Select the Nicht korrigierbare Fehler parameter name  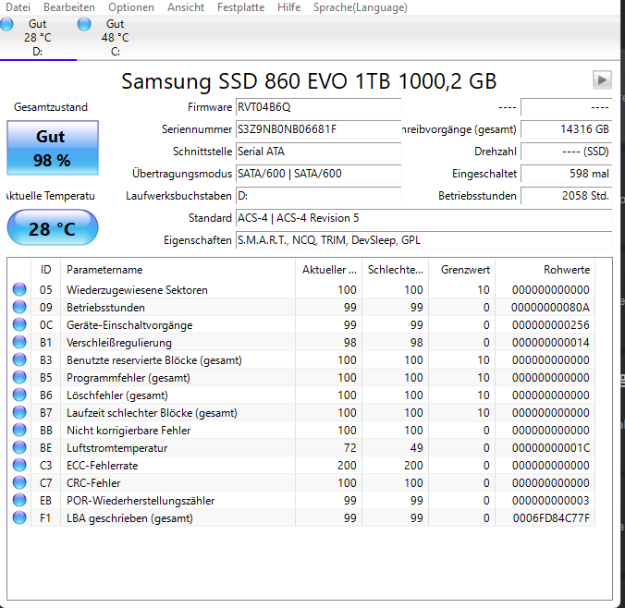coord(129,431)
